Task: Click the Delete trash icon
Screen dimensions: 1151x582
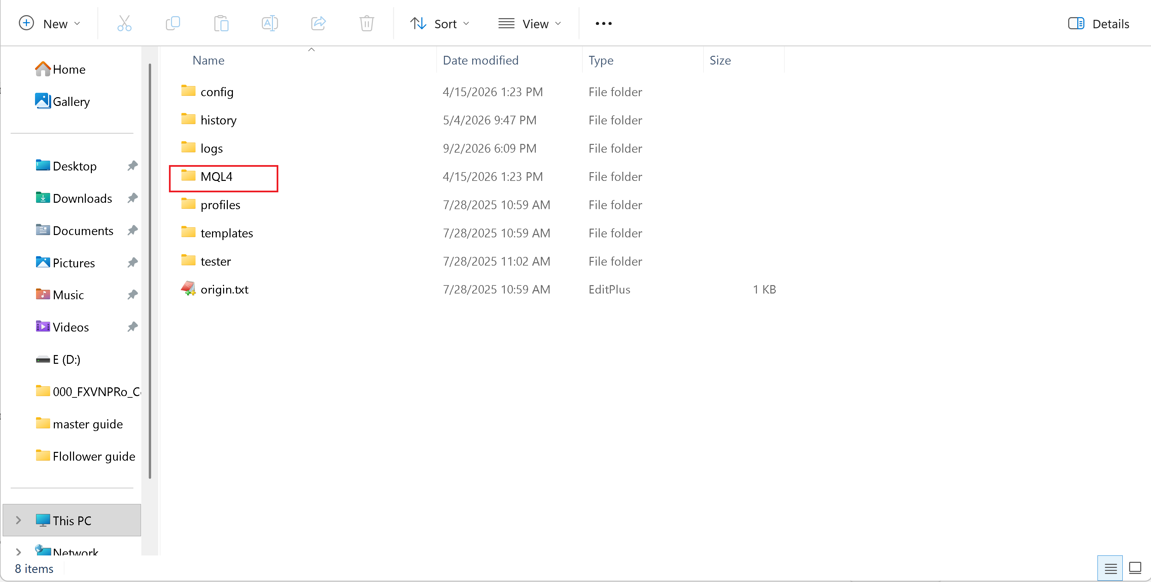Action: pos(367,23)
